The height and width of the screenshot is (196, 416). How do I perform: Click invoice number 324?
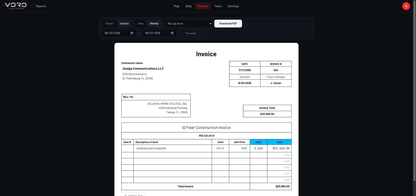(276, 70)
